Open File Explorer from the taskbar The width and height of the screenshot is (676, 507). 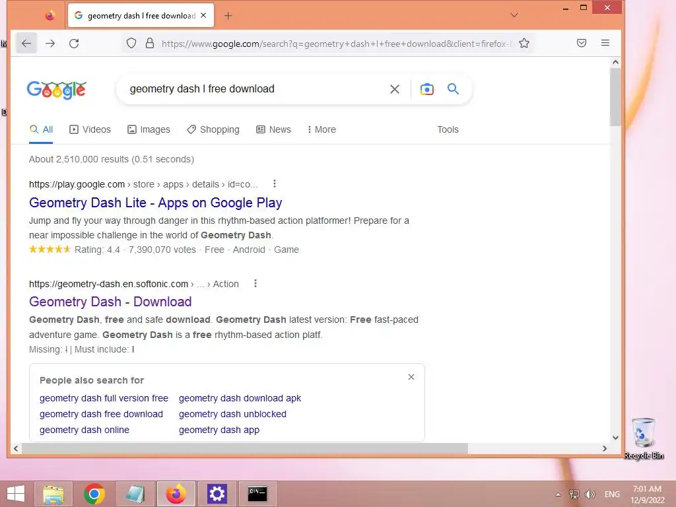coord(53,494)
